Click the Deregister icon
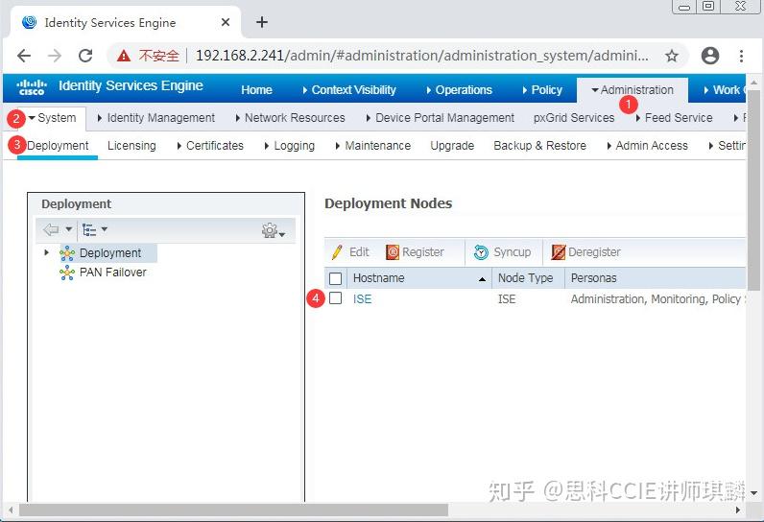This screenshot has width=764, height=522. [x=559, y=252]
